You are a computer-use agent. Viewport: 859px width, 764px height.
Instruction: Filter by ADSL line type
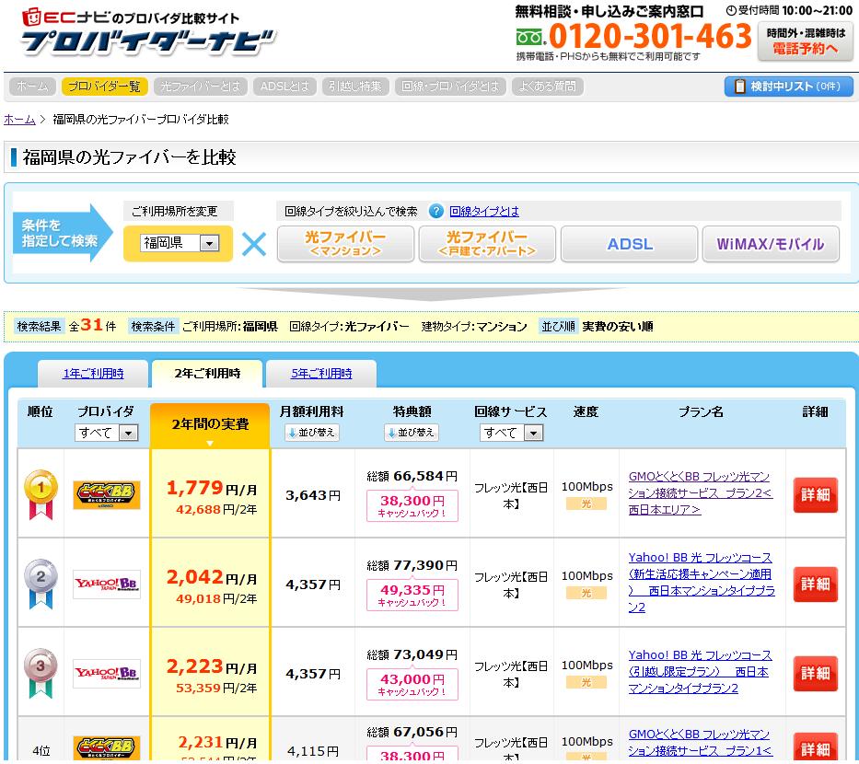coord(630,244)
